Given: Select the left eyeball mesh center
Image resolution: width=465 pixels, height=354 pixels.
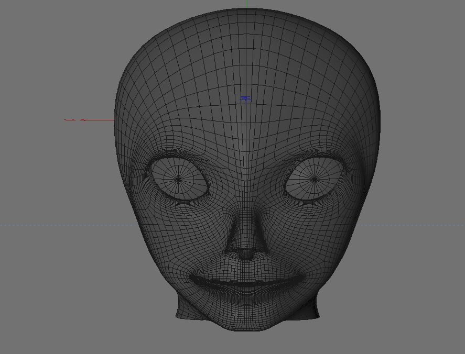Looking at the screenshot, I should coord(179,179).
